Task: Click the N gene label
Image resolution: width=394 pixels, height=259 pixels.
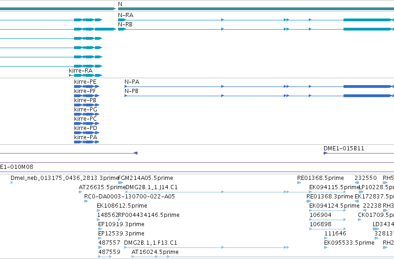Action: (120, 4)
